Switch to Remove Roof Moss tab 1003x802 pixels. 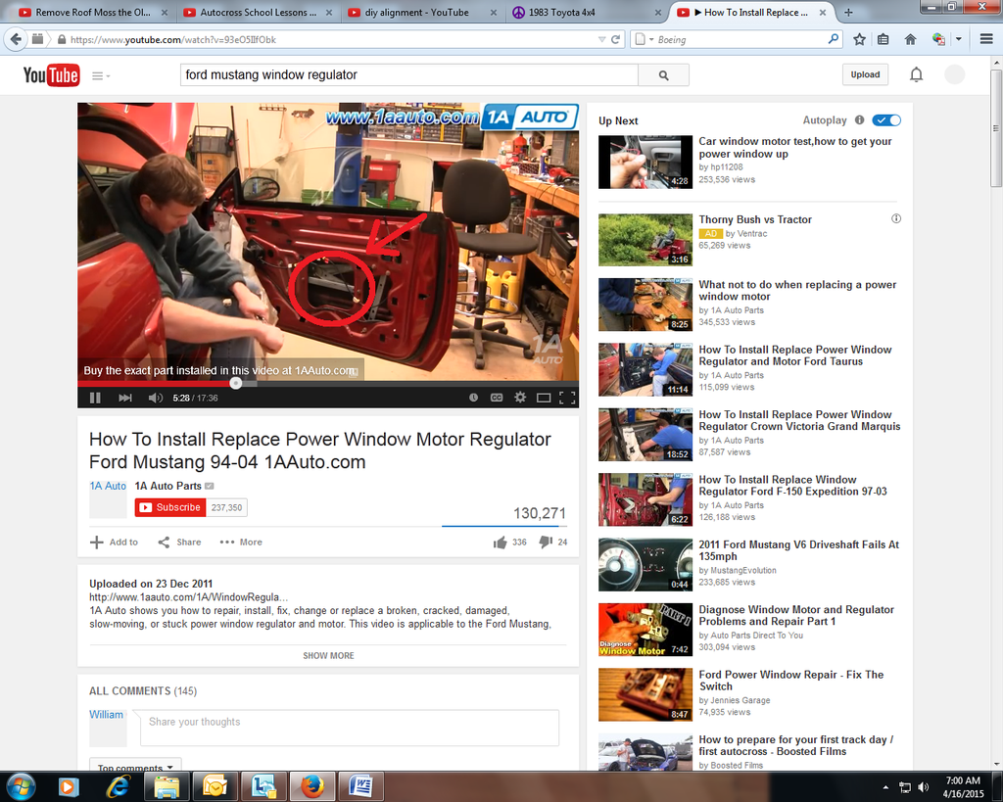point(91,12)
